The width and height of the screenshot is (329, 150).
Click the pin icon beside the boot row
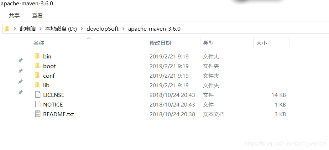pyautogui.click(x=20, y=71)
